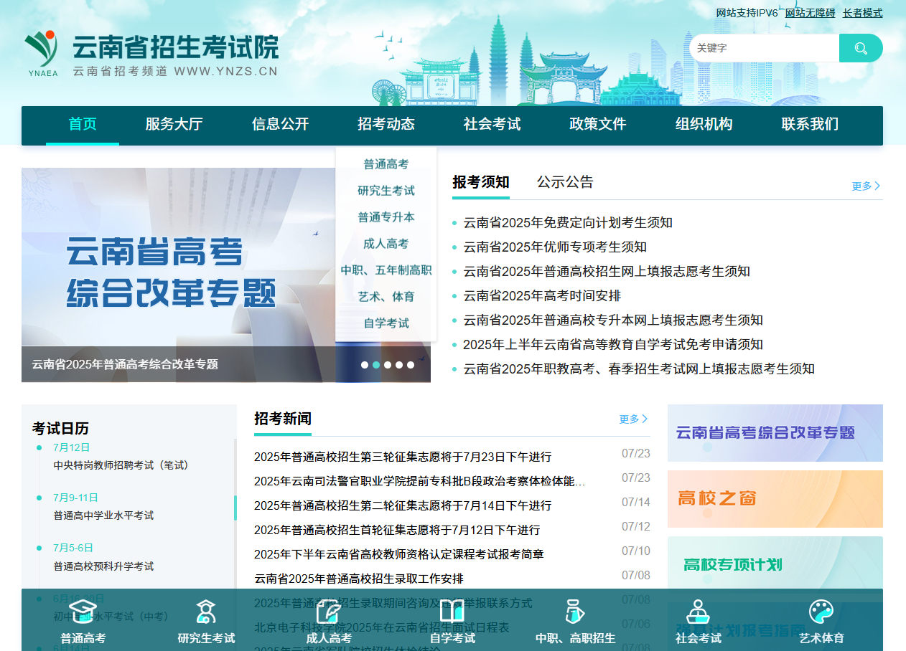Go to 首页 in the navigation bar
The width and height of the screenshot is (906, 651).
click(x=83, y=124)
